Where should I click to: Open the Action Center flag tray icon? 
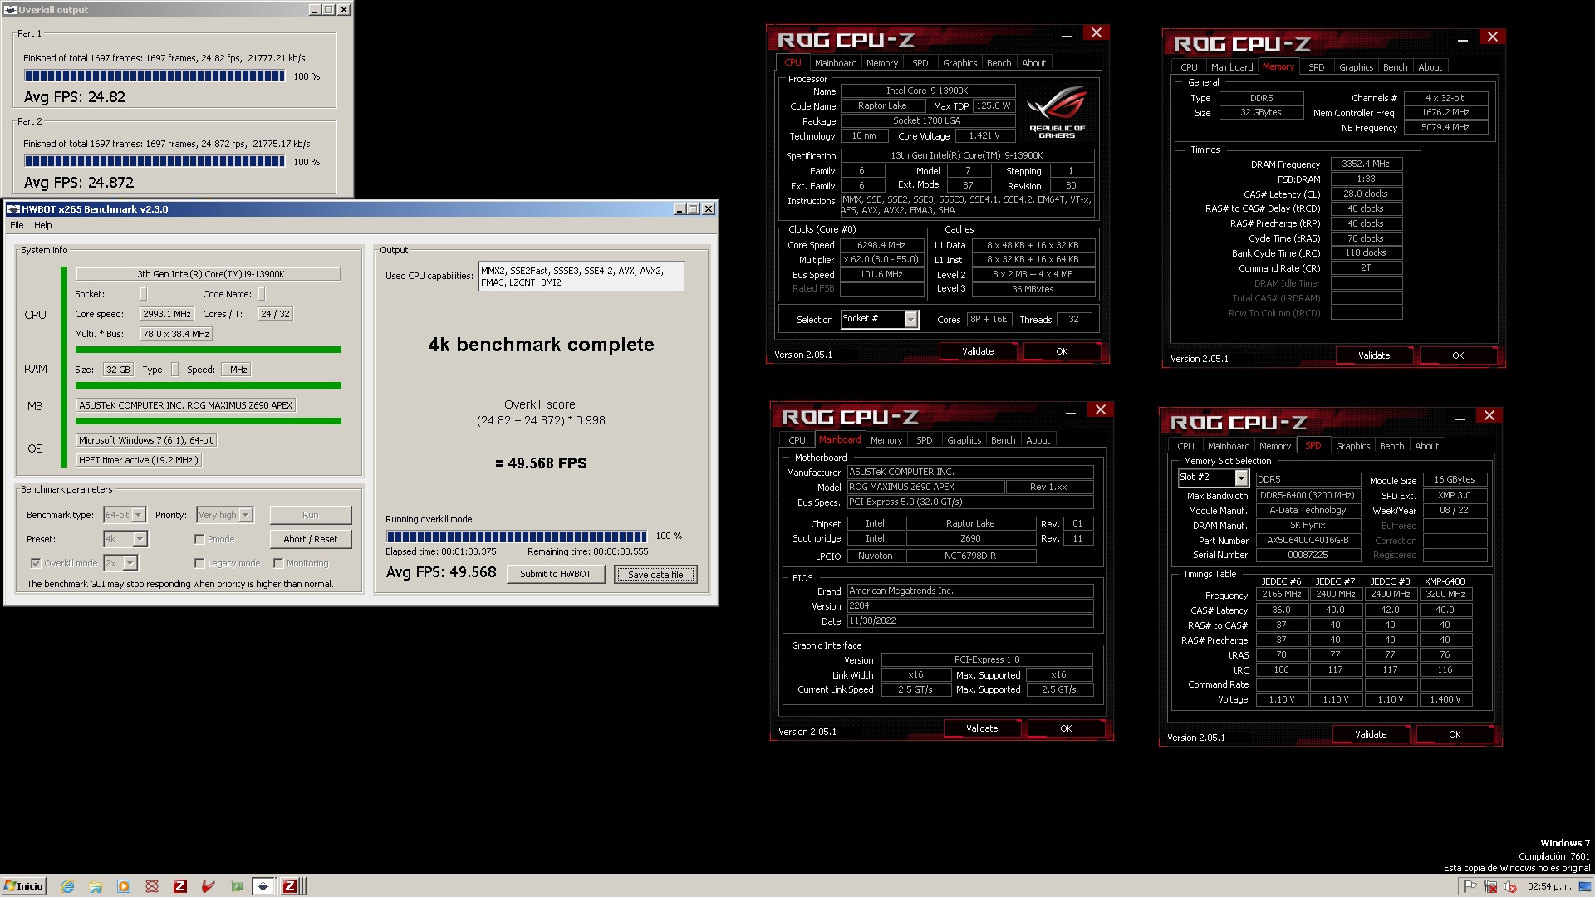click(x=1470, y=886)
